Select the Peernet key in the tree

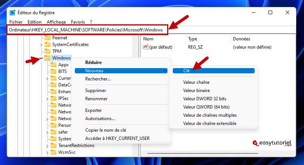(x=60, y=38)
